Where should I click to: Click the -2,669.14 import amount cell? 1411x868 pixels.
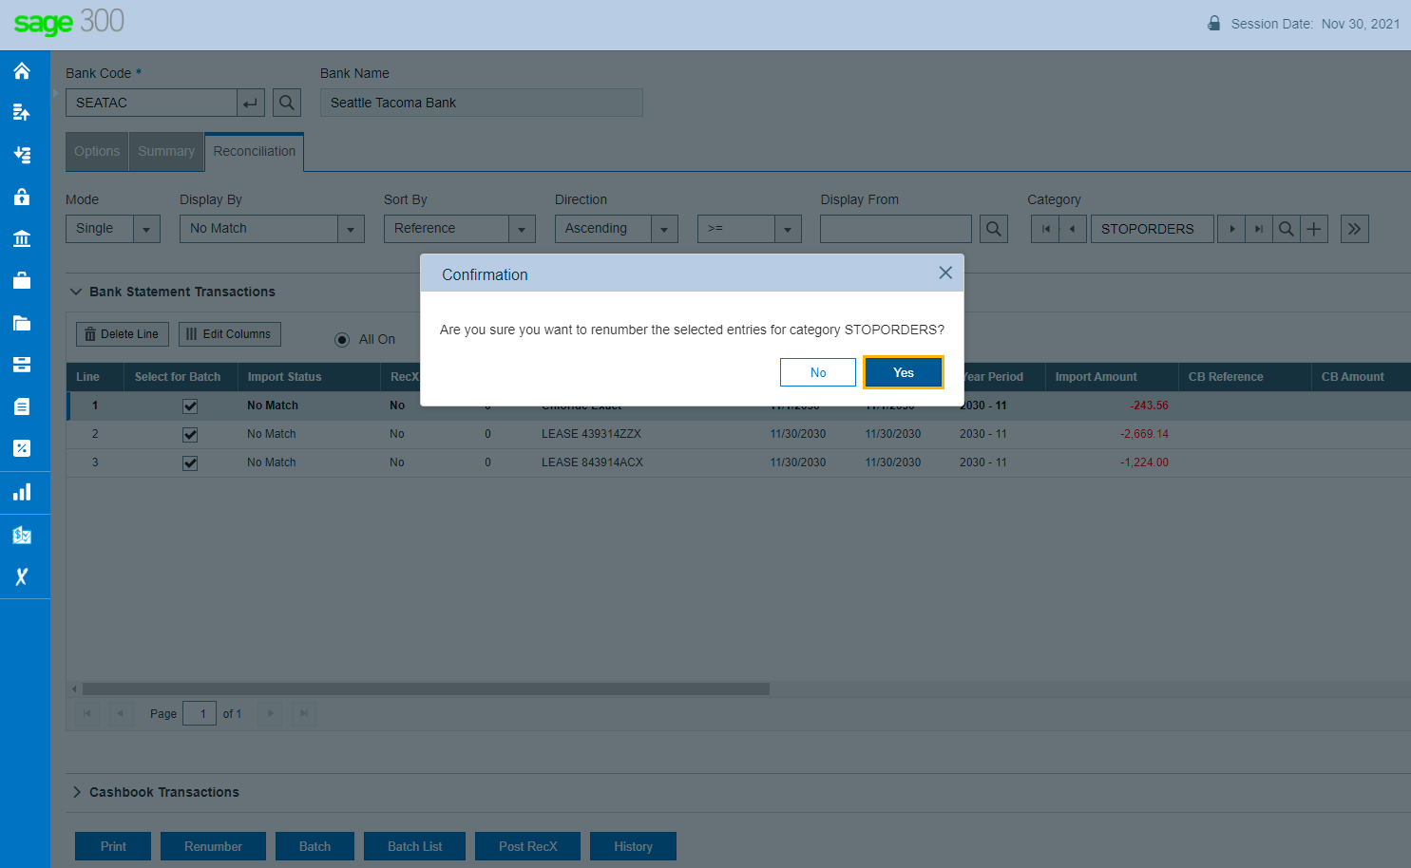point(1145,434)
